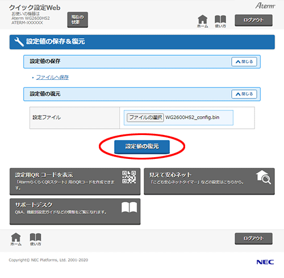This screenshot has height=278, width=284.
Task: Click the wrench icon in page title
Action: pos(19,42)
